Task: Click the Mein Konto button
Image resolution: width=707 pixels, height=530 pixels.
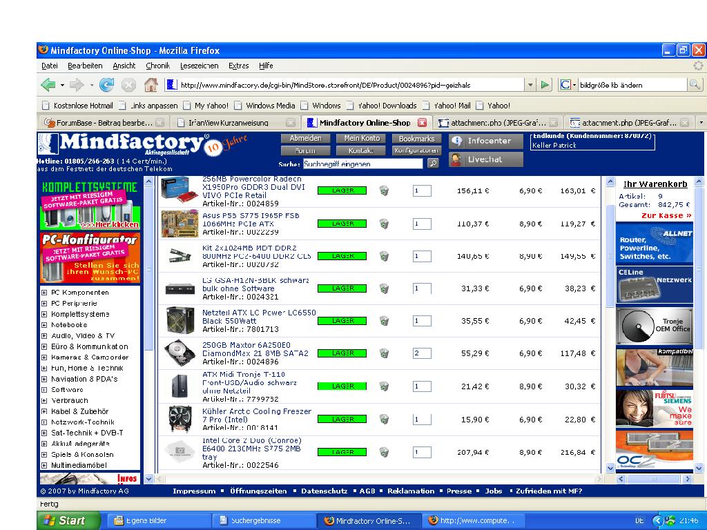Action: [362, 138]
